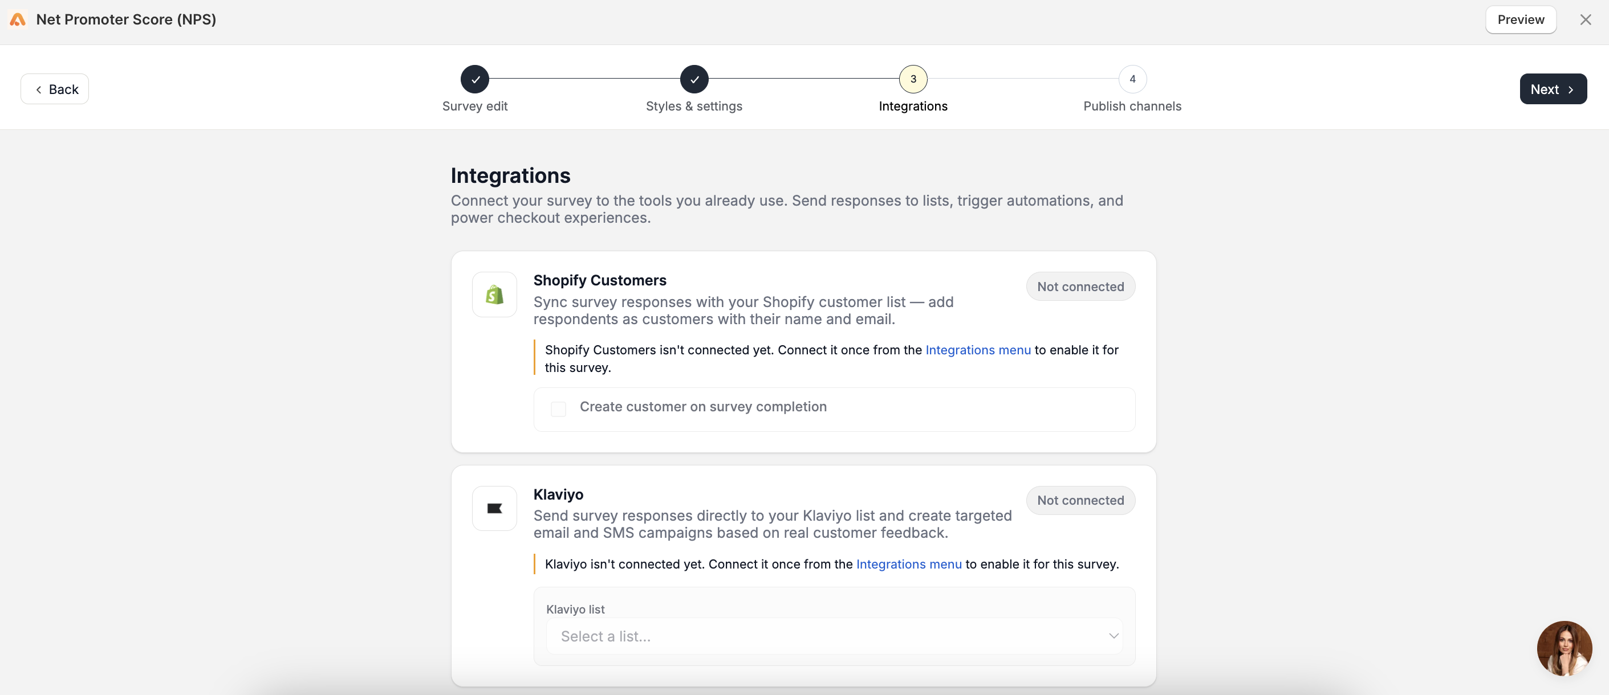Image resolution: width=1609 pixels, height=695 pixels.
Task: Click the orange app logo icon
Action: pyautogui.click(x=18, y=20)
